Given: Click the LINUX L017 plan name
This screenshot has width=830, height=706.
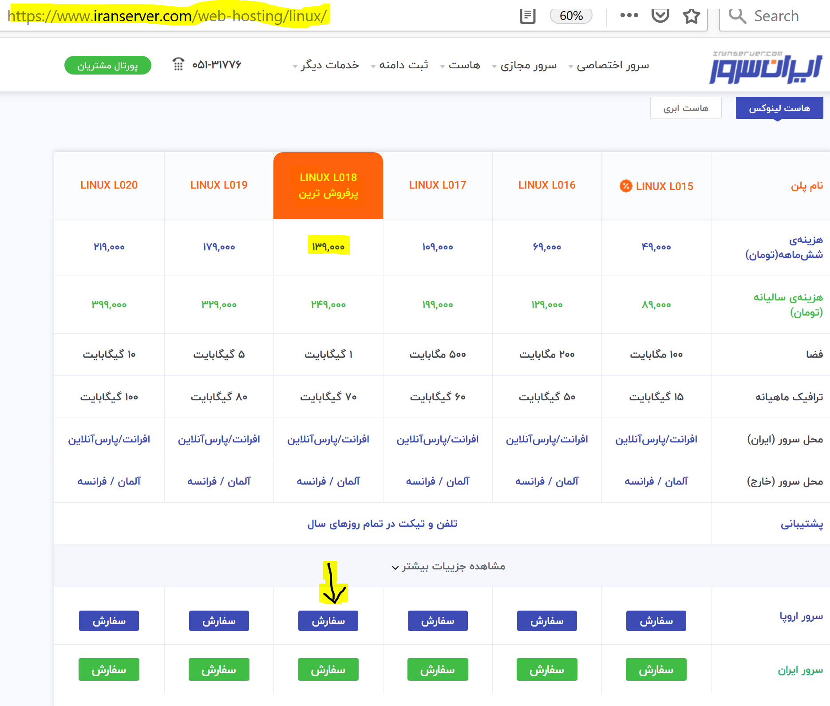Looking at the screenshot, I should click(x=438, y=185).
